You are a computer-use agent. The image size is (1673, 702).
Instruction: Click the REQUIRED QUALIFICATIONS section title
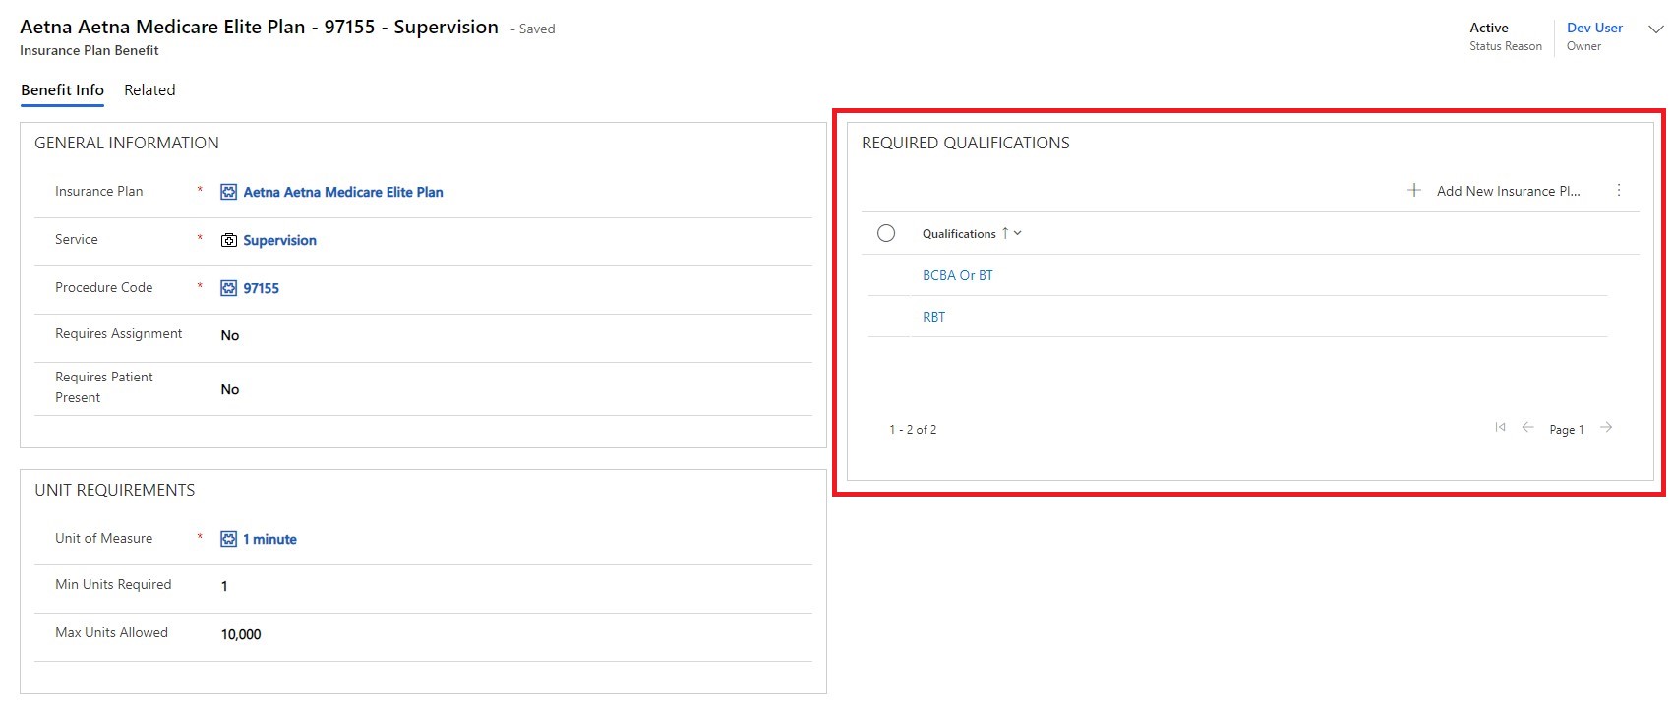point(966,143)
